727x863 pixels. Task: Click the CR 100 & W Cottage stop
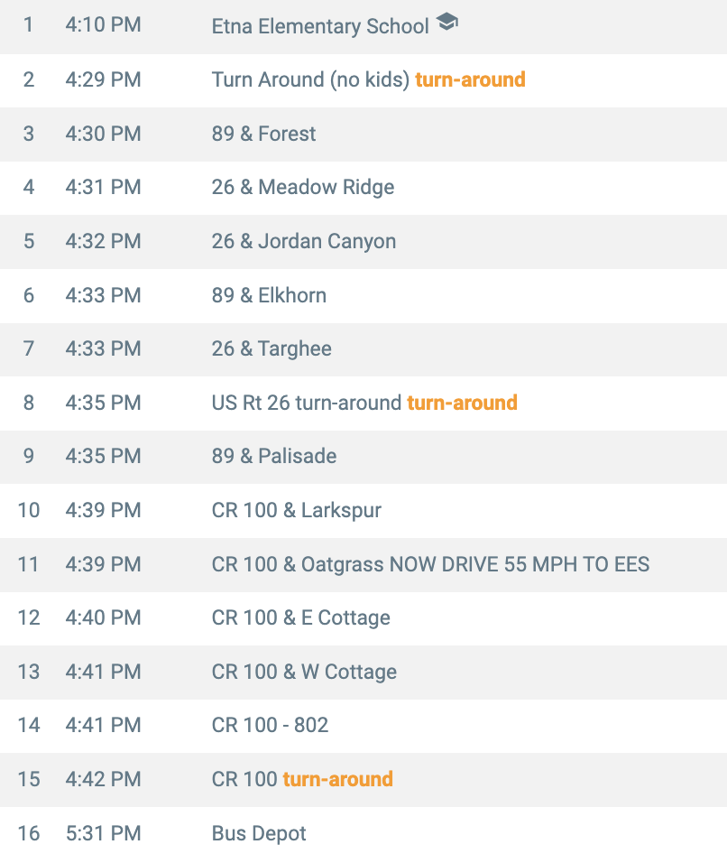[x=304, y=672]
